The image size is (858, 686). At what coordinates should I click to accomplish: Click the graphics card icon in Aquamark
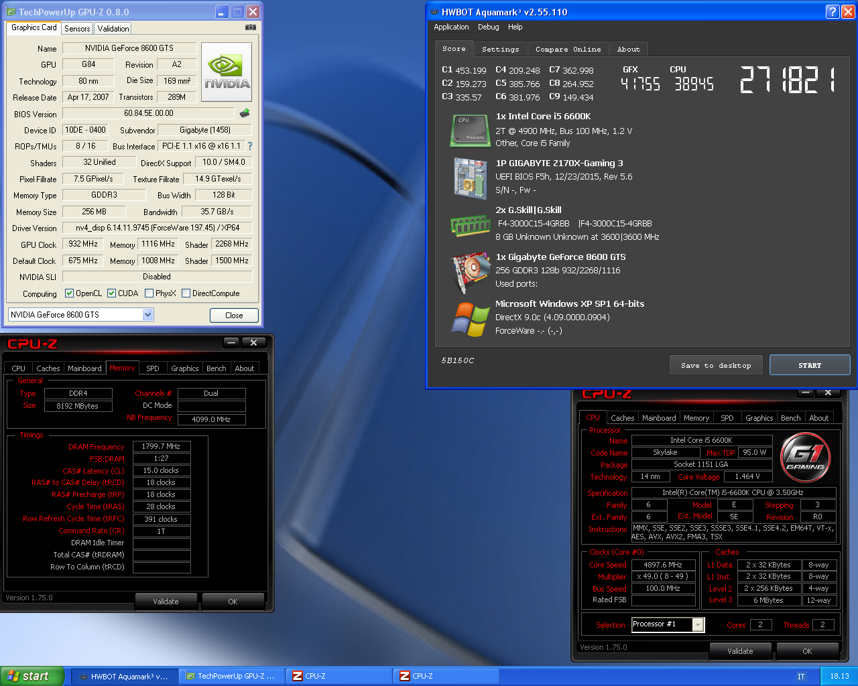(x=471, y=272)
